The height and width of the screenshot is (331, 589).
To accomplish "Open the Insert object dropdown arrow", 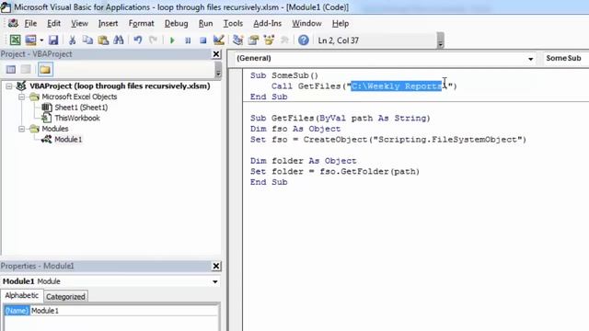I will (x=41, y=40).
